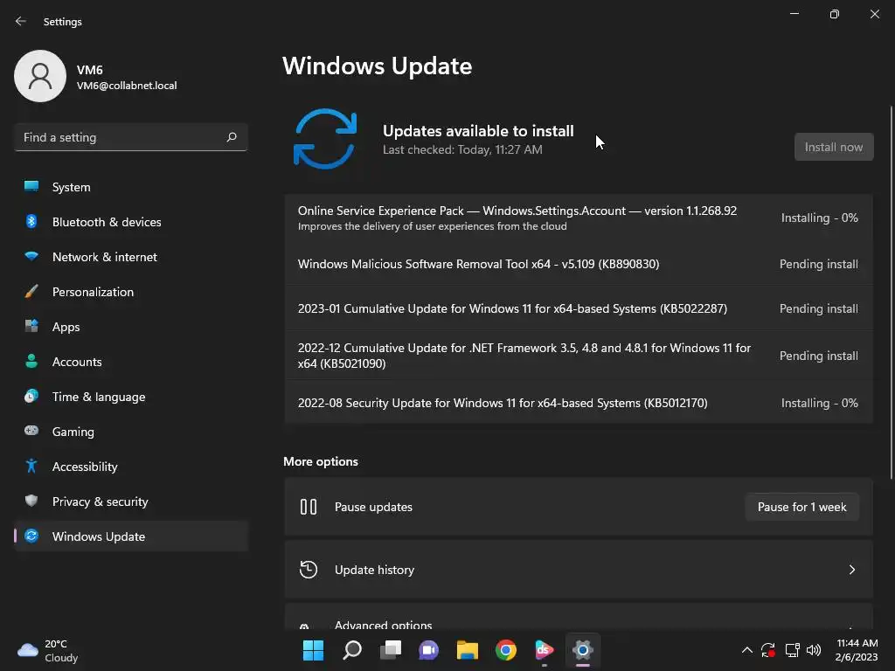Click Installing - 0% status for KB5012170
Screen dimensions: 895x671
[820, 403]
